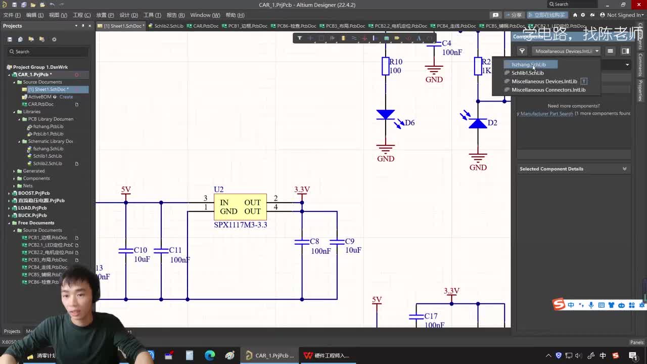647x364 pixels.
Task: Collapse the Free Documents group
Action: point(9,223)
